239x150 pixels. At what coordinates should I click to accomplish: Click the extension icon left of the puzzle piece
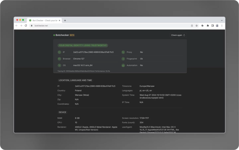pyautogui.click(x=202, y=26)
